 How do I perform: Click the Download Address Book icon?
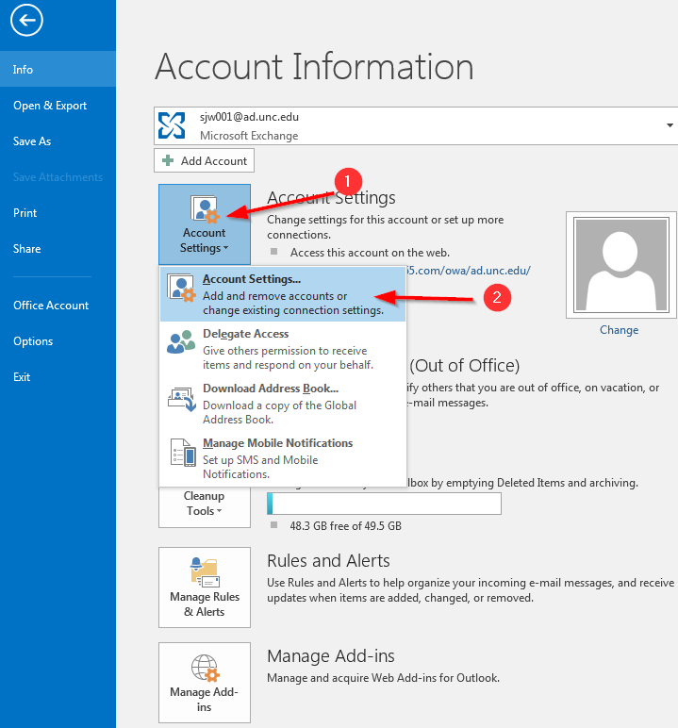point(181,398)
